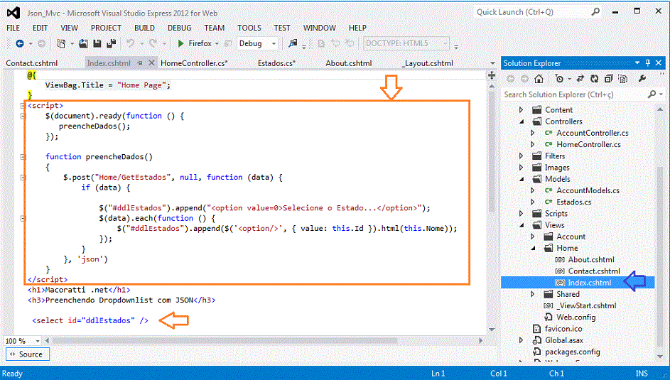
Task: Collapse the Models folder
Action: tap(522, 179)
